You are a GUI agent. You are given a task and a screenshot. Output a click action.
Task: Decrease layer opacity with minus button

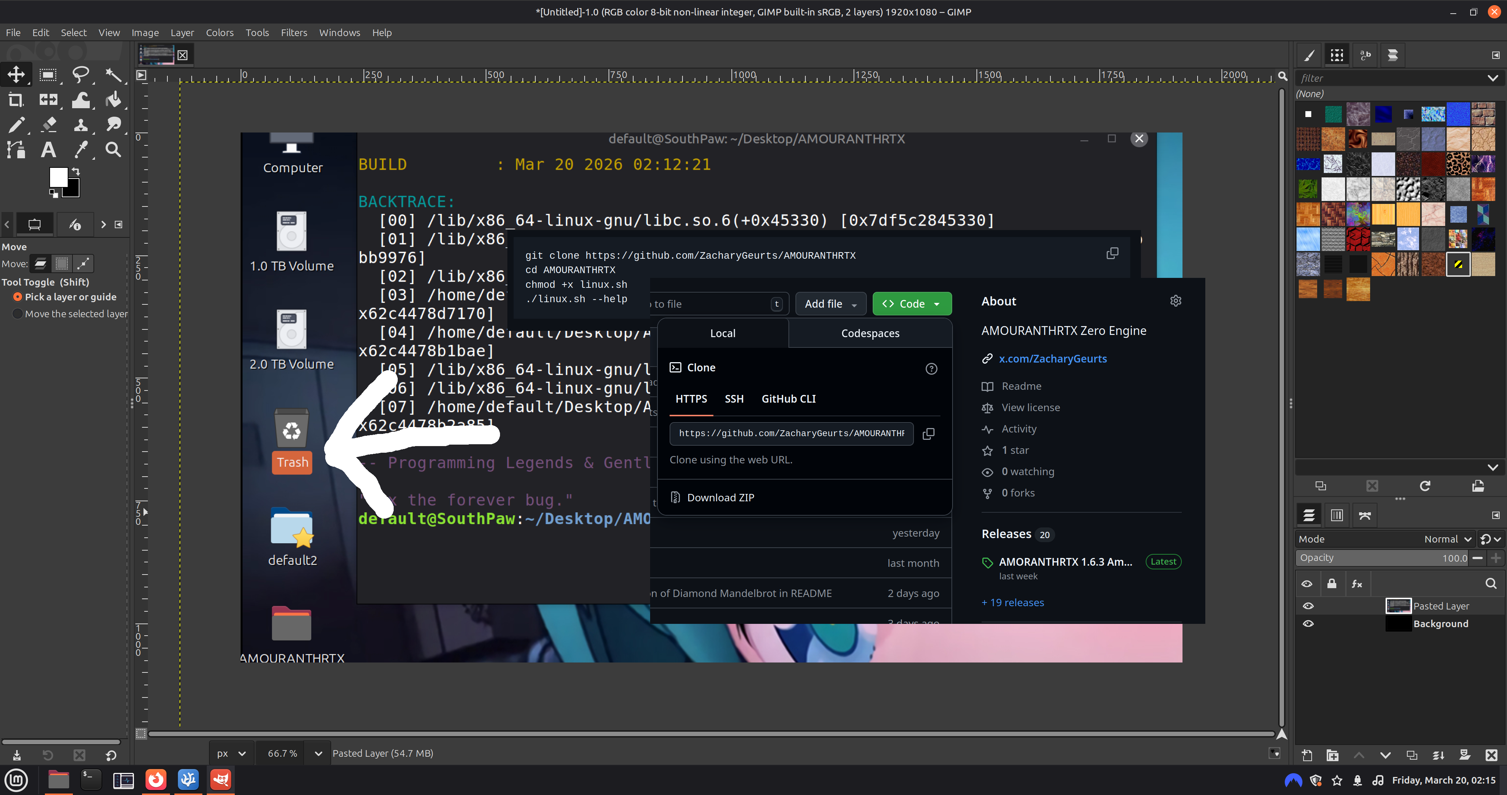click(x=1477, y=558)
